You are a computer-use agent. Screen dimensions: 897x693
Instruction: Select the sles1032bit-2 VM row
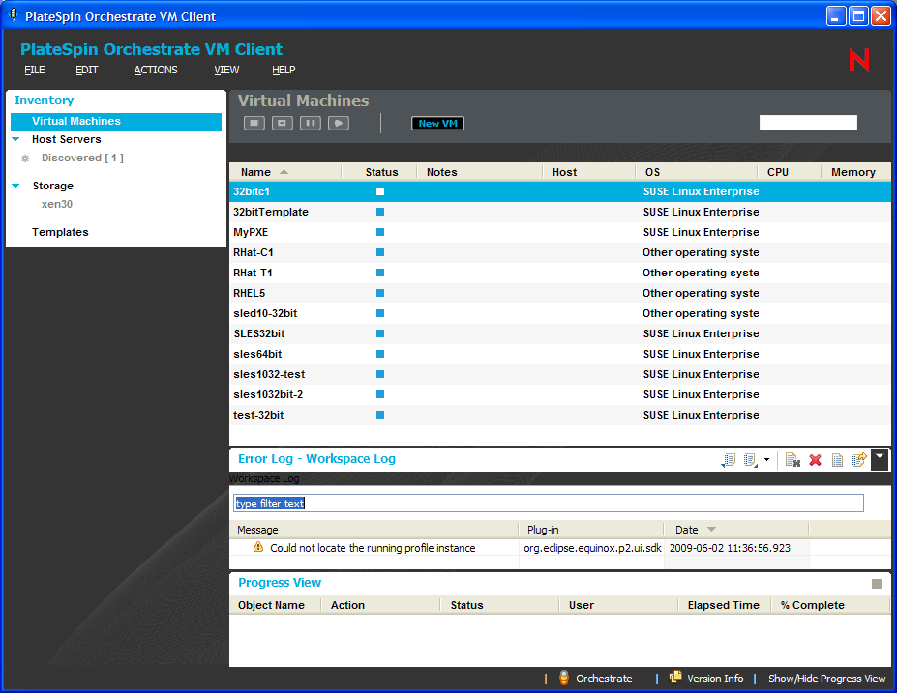pos(560,394)
